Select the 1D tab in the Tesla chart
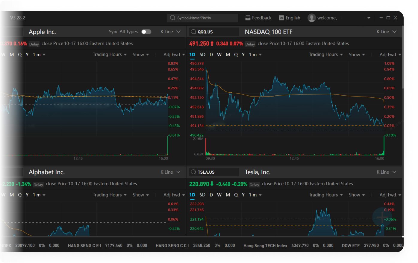The height and width of the screenshot is (263, 418). click(x=192, y=195)
